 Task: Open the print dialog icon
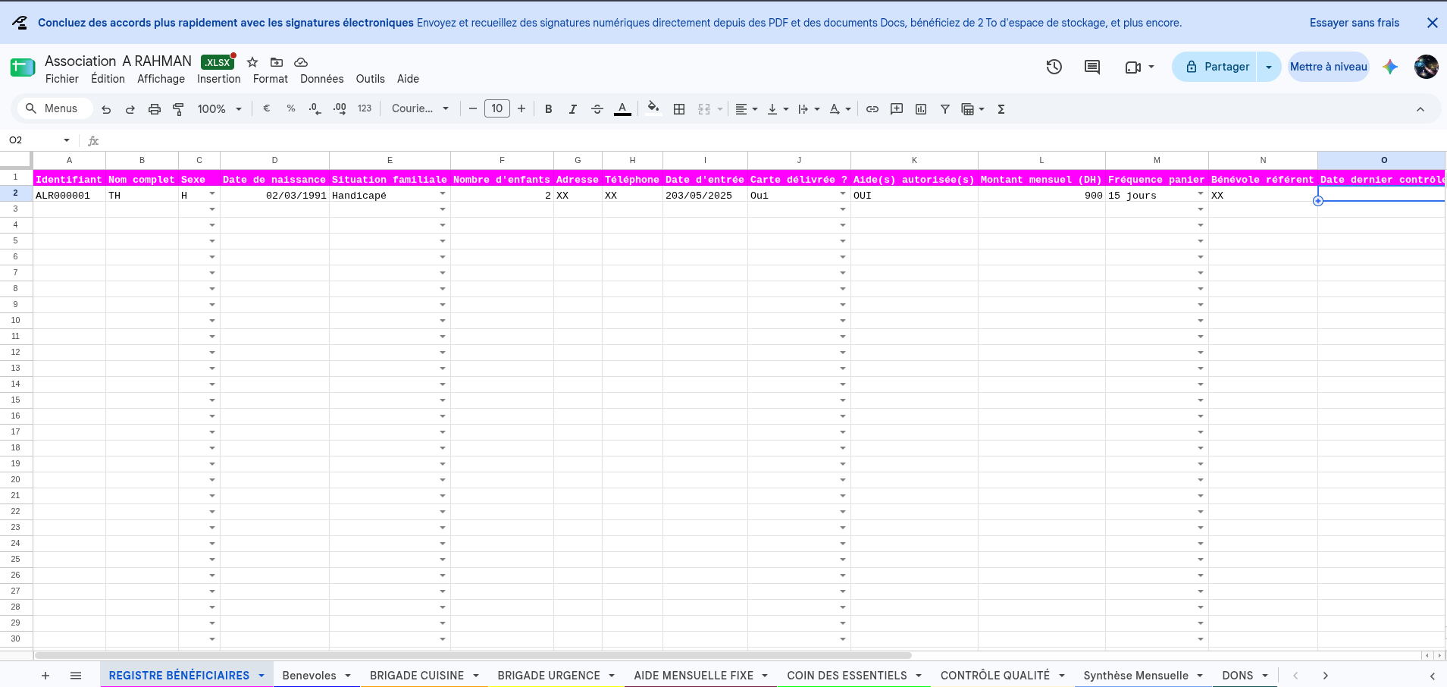(x=155, y=109)
